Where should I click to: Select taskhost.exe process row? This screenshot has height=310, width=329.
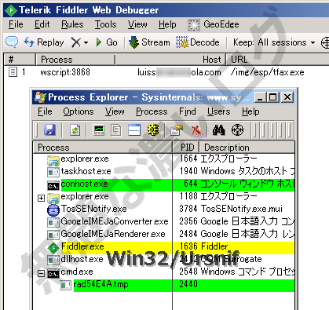pyautogui.click(x=164, y=171)
